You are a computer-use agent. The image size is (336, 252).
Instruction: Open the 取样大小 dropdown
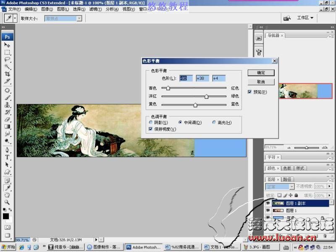click(x=79, y=18)
